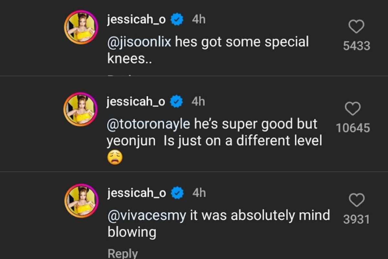The image size is (388, 259).
Task: Click jessicah_o username above the @totoronayle reply
Action: coord(136,102)
